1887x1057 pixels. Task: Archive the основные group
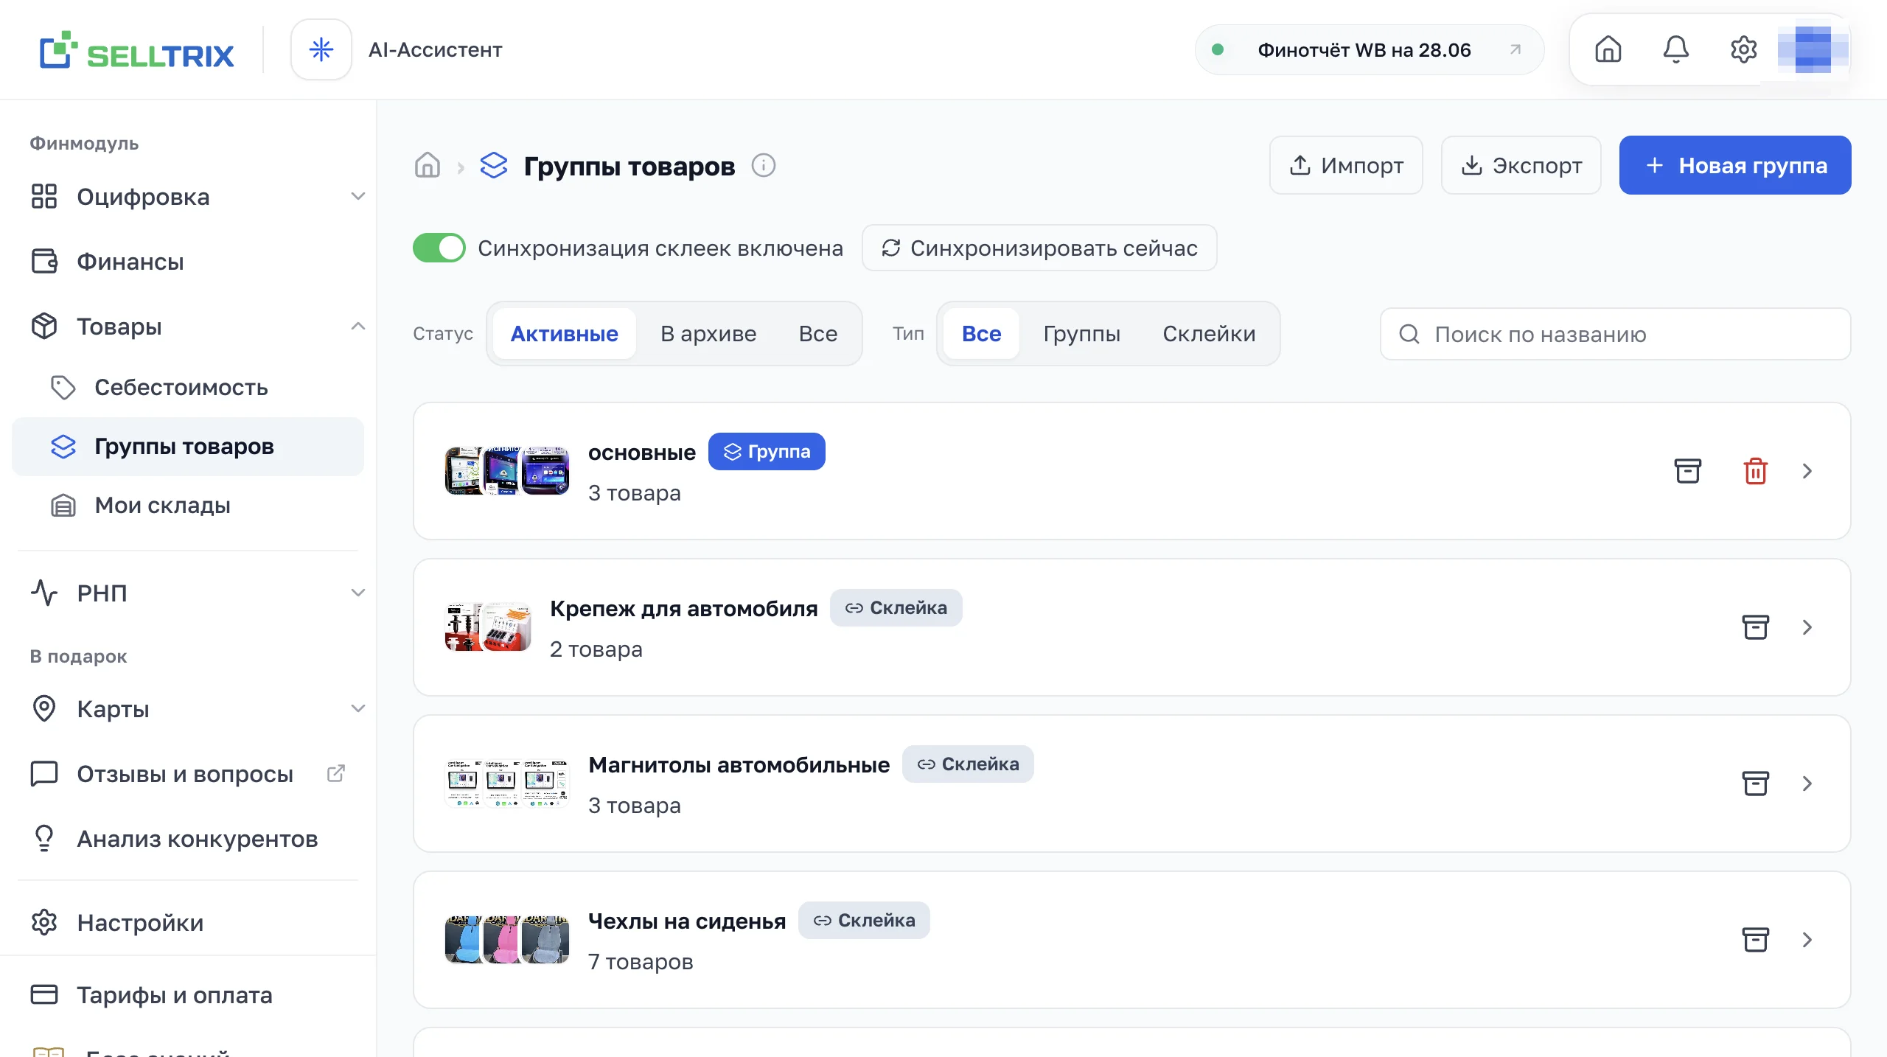[x=1687, y=470]
